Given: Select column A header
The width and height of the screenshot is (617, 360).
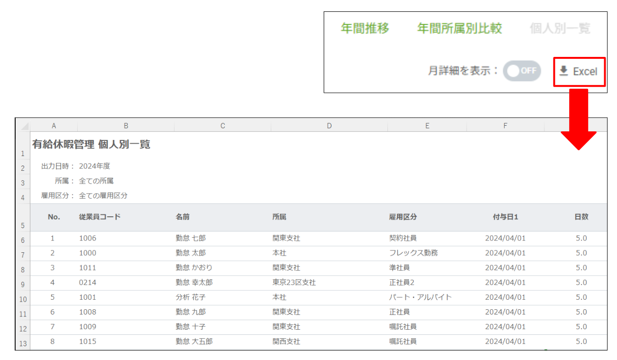Looking at the screenshot, I should [x=54, y=126].
